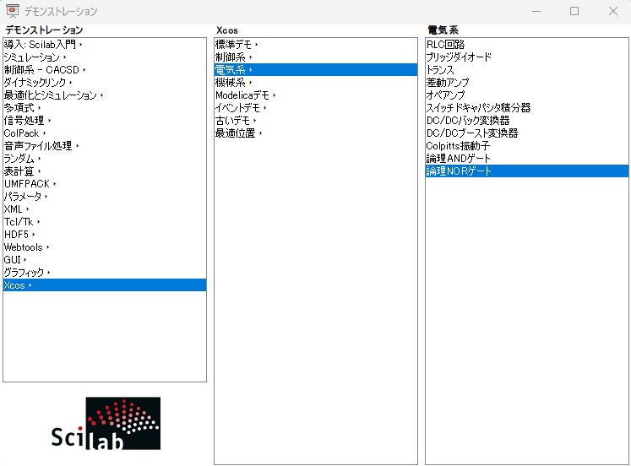Select the 古いデモ entry
The image size is (631, 466).
(x=316, y=120)
